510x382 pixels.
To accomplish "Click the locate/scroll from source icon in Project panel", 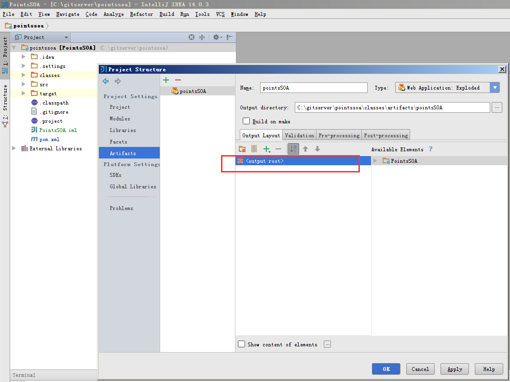I will click(192, 38).
